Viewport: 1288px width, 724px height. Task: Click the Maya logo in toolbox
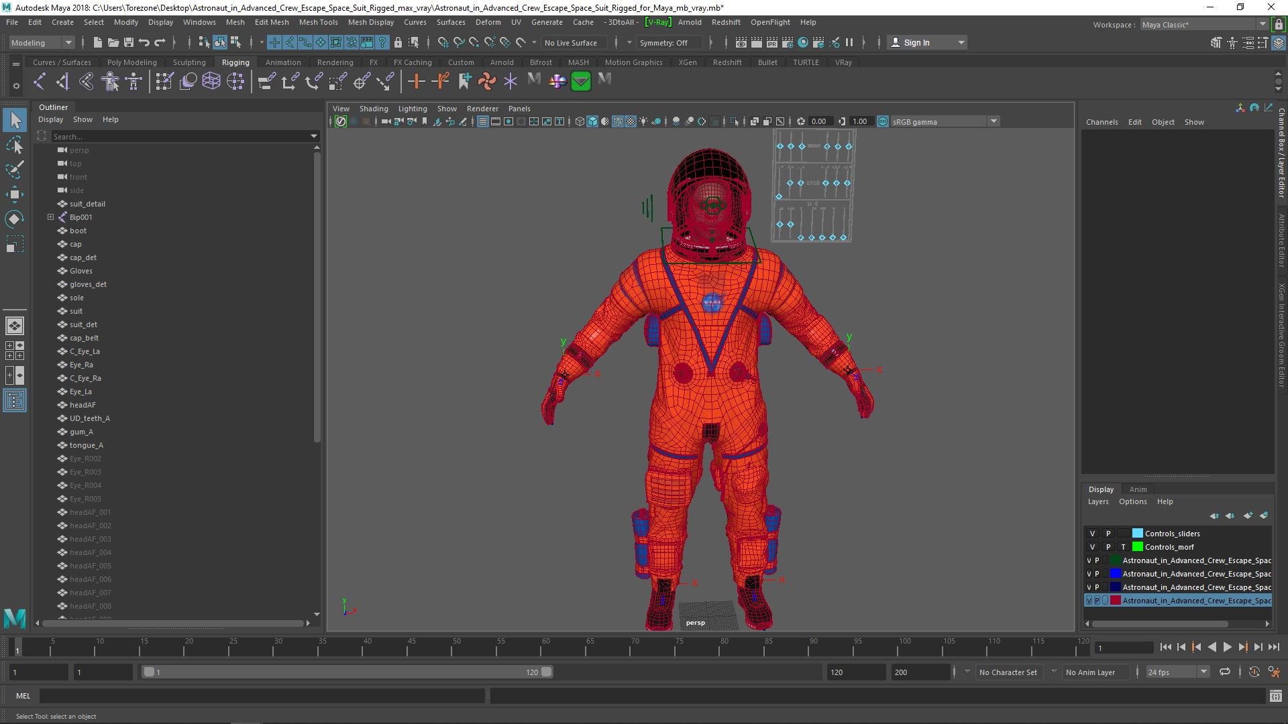click(x=15, y=618)
